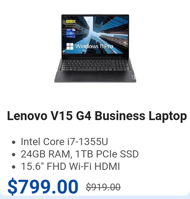190x199 pixels.
Task: Click the laptop keyboard in the photo
Action: click(x=95, y=65)
